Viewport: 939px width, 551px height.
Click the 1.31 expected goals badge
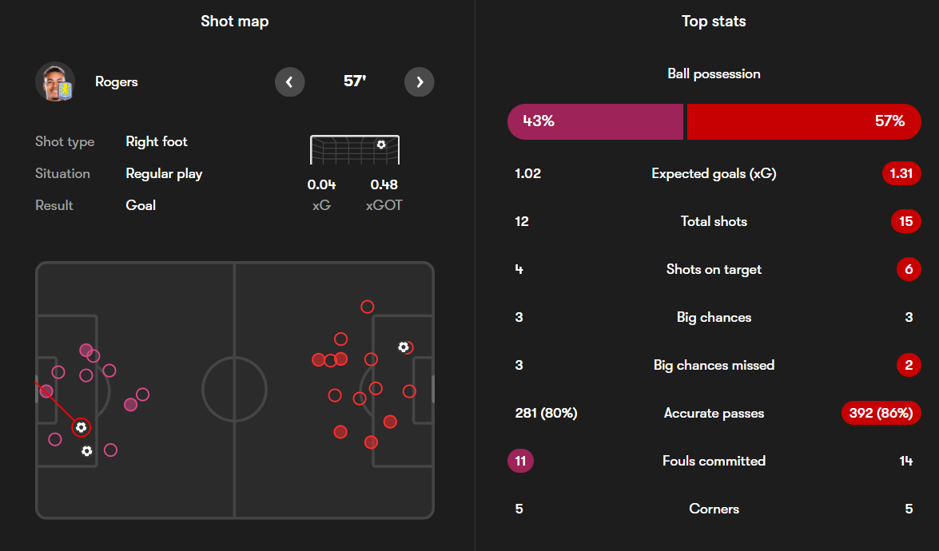(x=901, y=173)
